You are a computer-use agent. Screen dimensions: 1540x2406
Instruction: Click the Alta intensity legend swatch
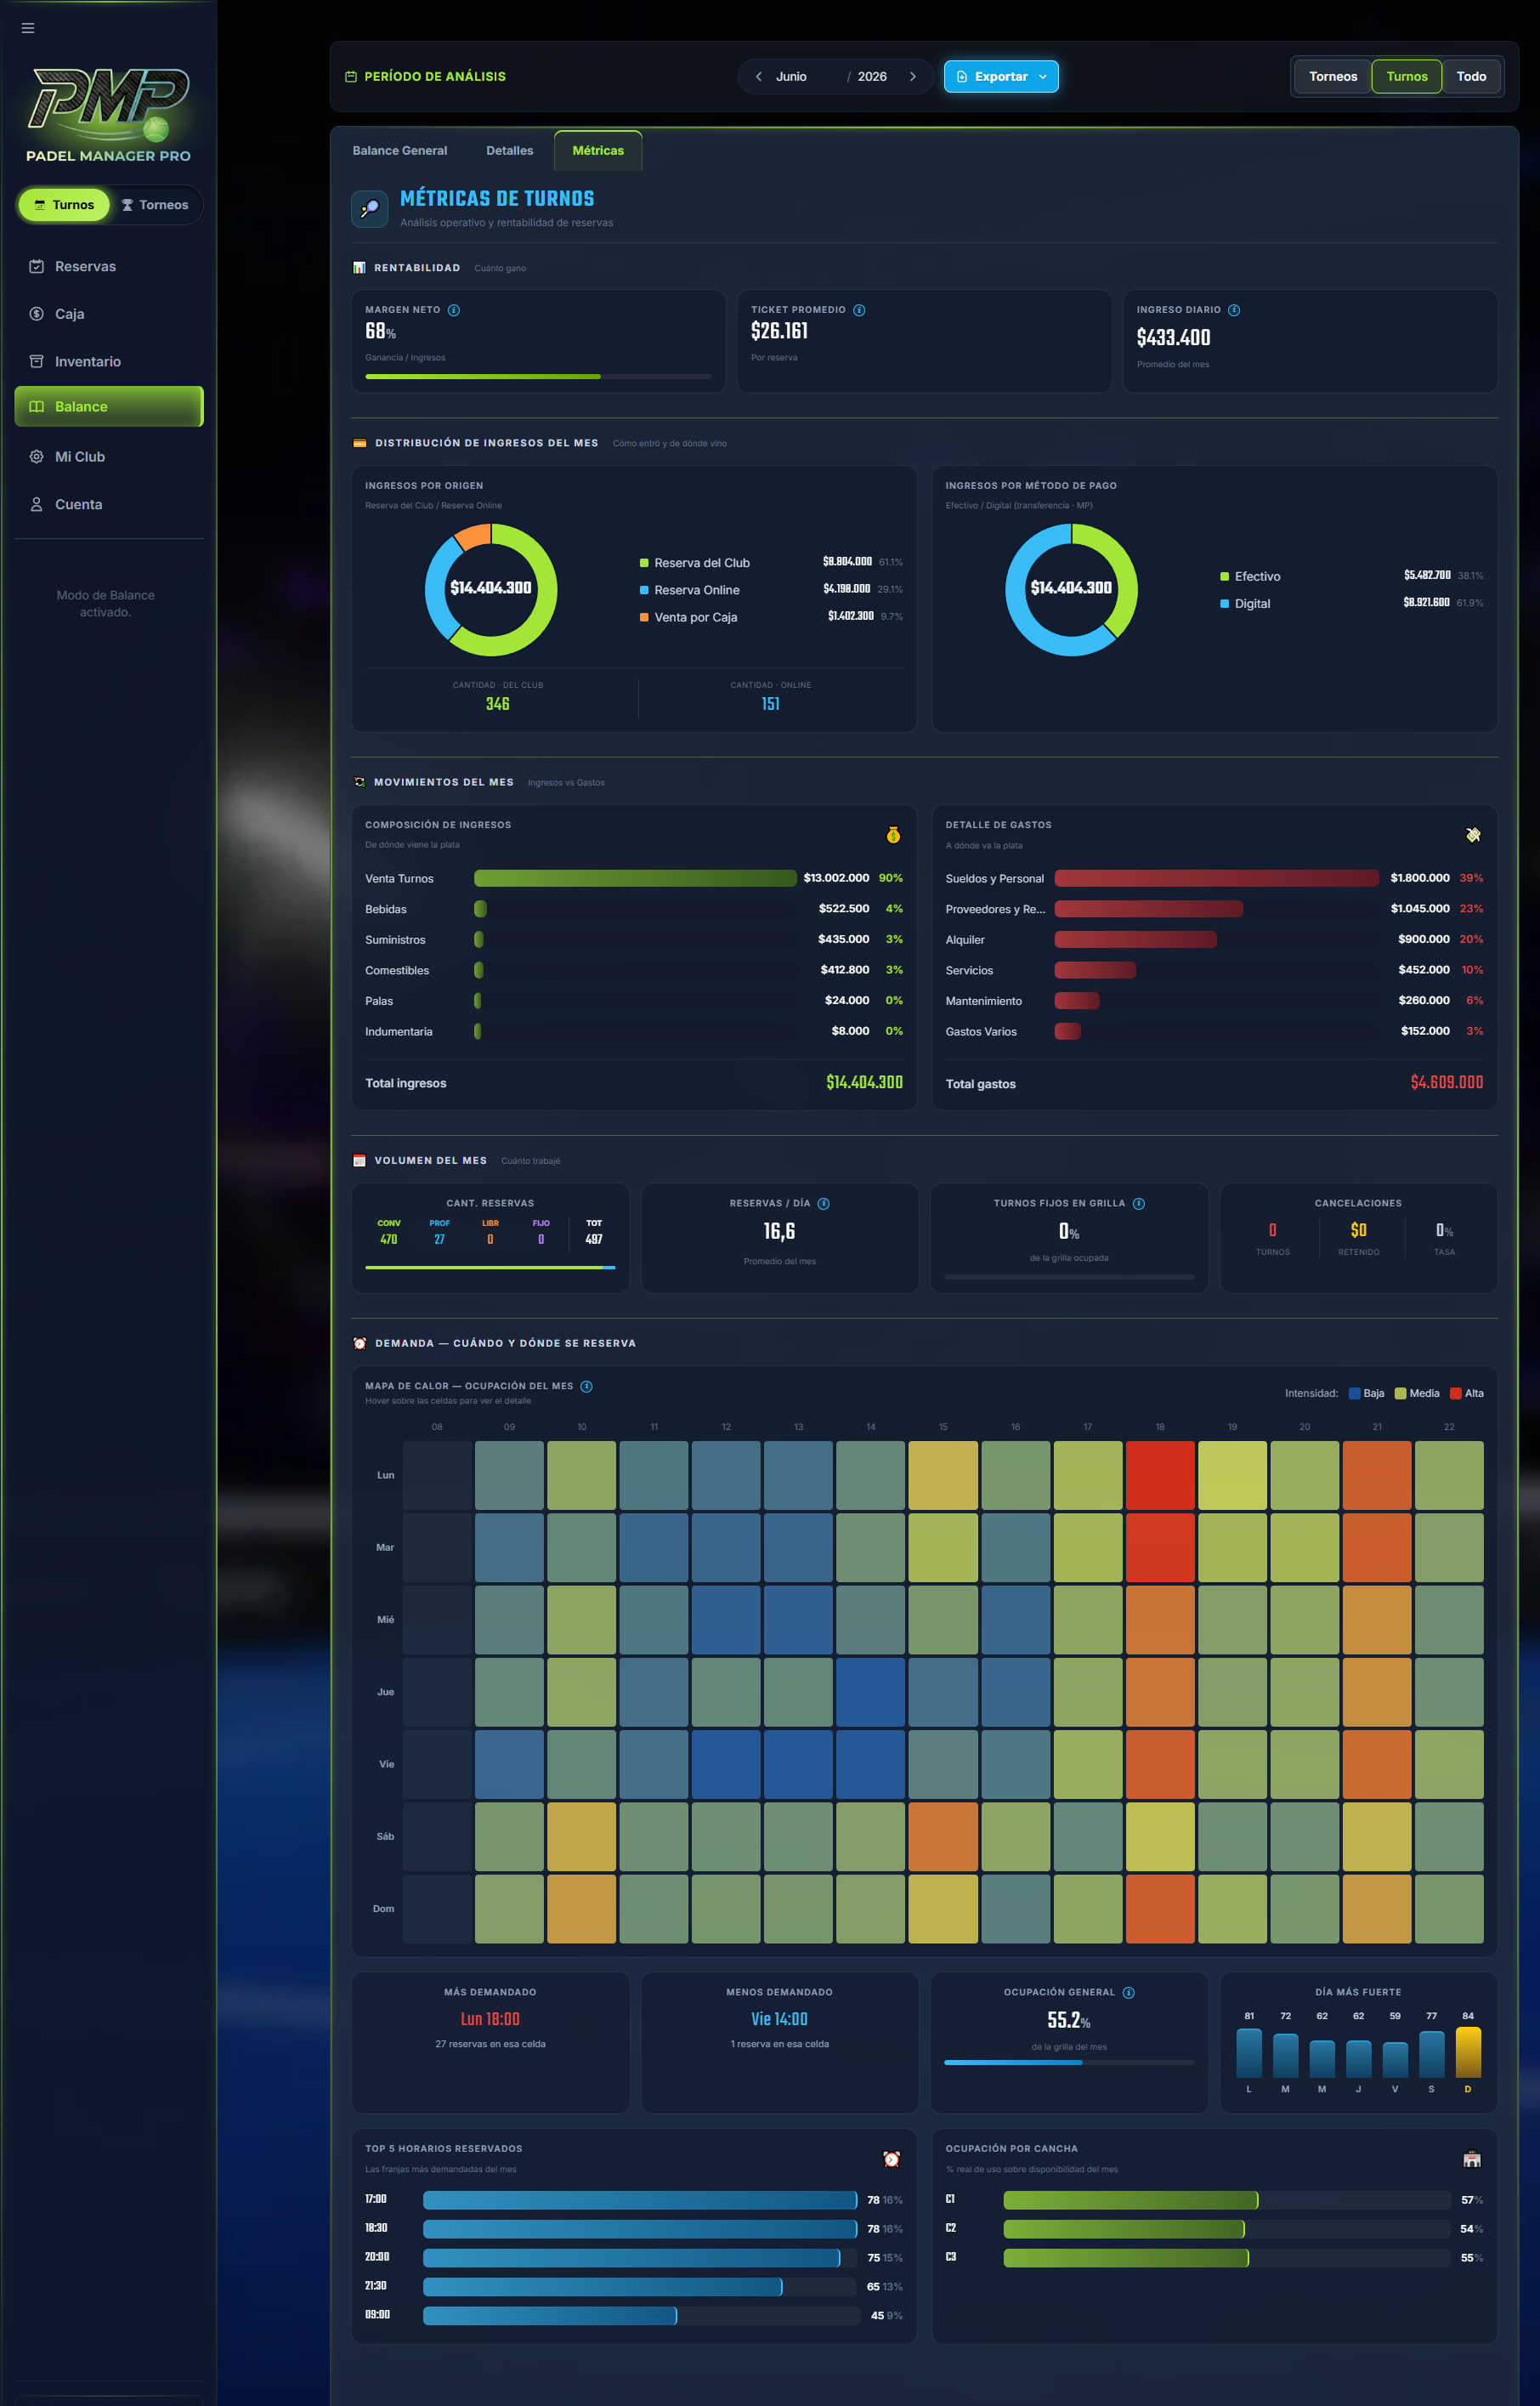[x=1456, y=1393]
